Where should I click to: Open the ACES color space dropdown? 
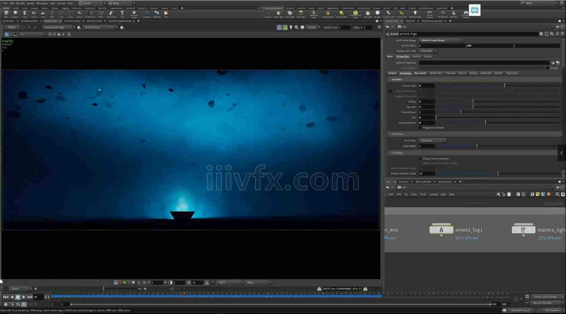point(231,282)
